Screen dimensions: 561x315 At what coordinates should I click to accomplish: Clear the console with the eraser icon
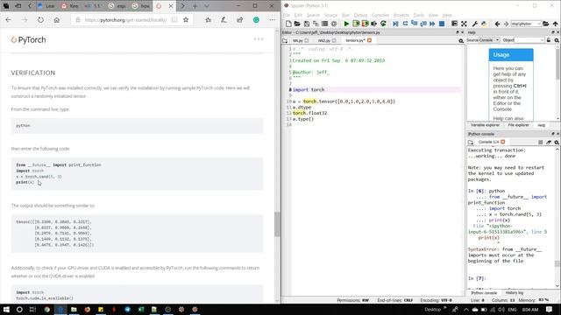click(549, 142)
